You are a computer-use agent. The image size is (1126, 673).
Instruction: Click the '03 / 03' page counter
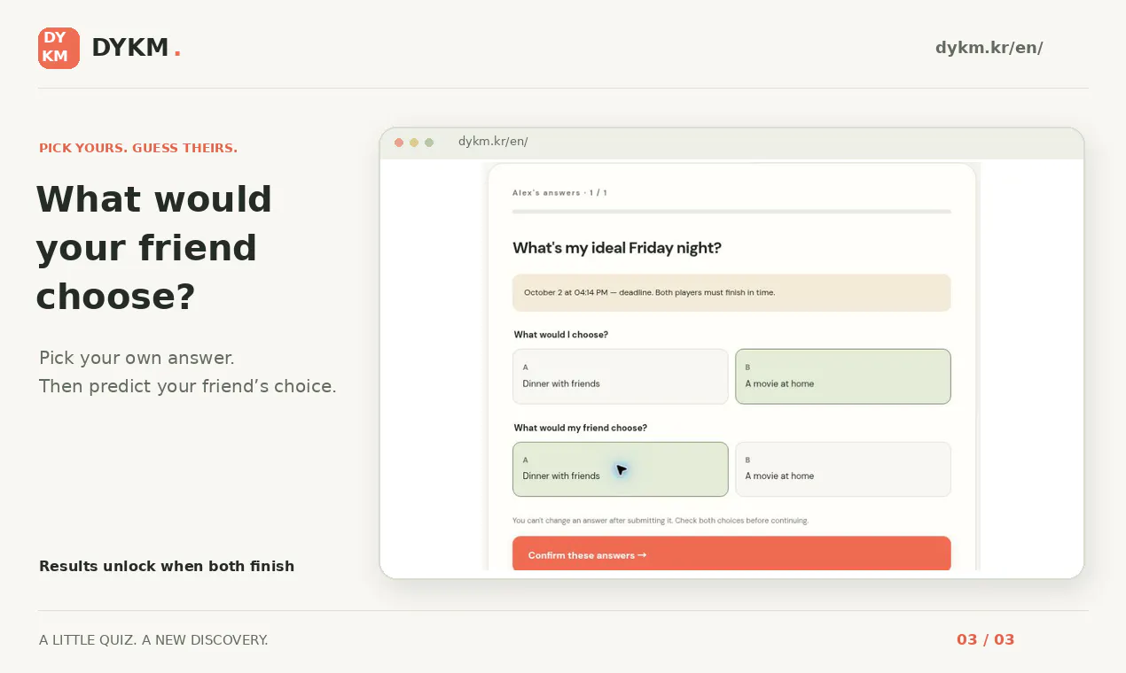coord(986,639)
